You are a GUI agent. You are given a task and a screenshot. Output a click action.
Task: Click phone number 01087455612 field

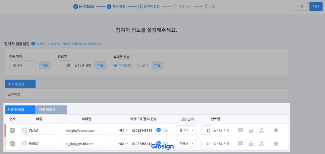[142, 144]
